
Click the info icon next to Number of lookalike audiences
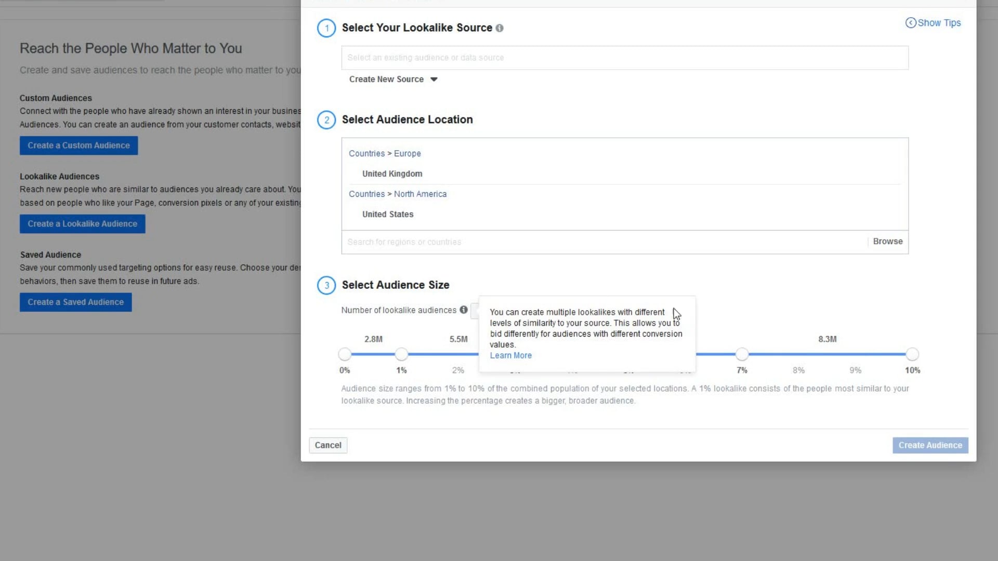coord(464,310)
